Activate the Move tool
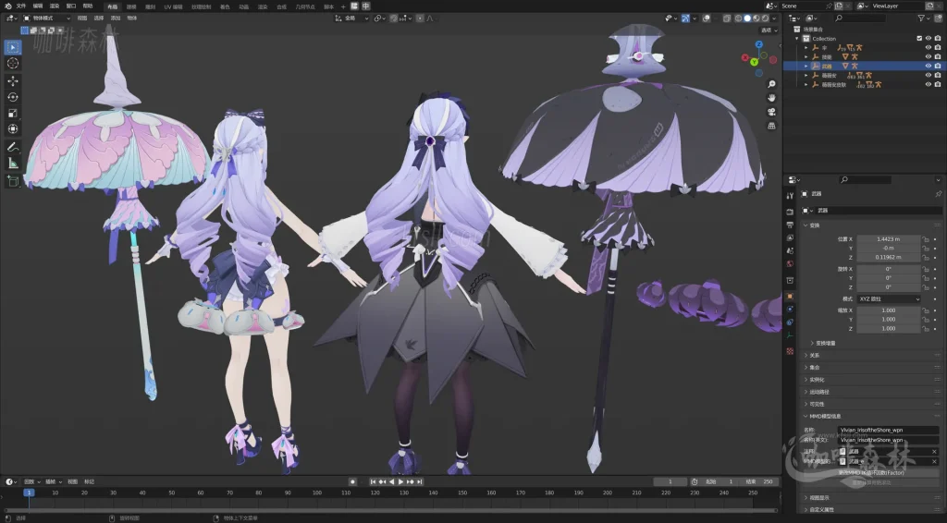The height and width of the screenshot is (523, 947). (x=13, y=80)
